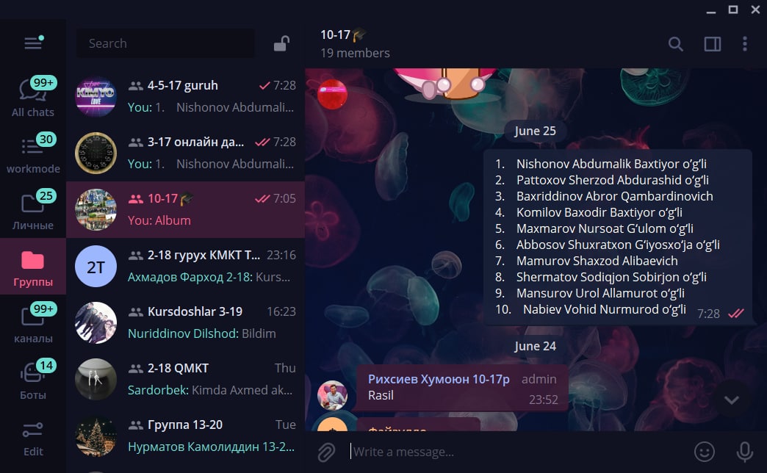Image resolution: width=767 pixels, height=473 pixels.
Task: Click the attach file paperclip icon
Action: pos(326,452)
